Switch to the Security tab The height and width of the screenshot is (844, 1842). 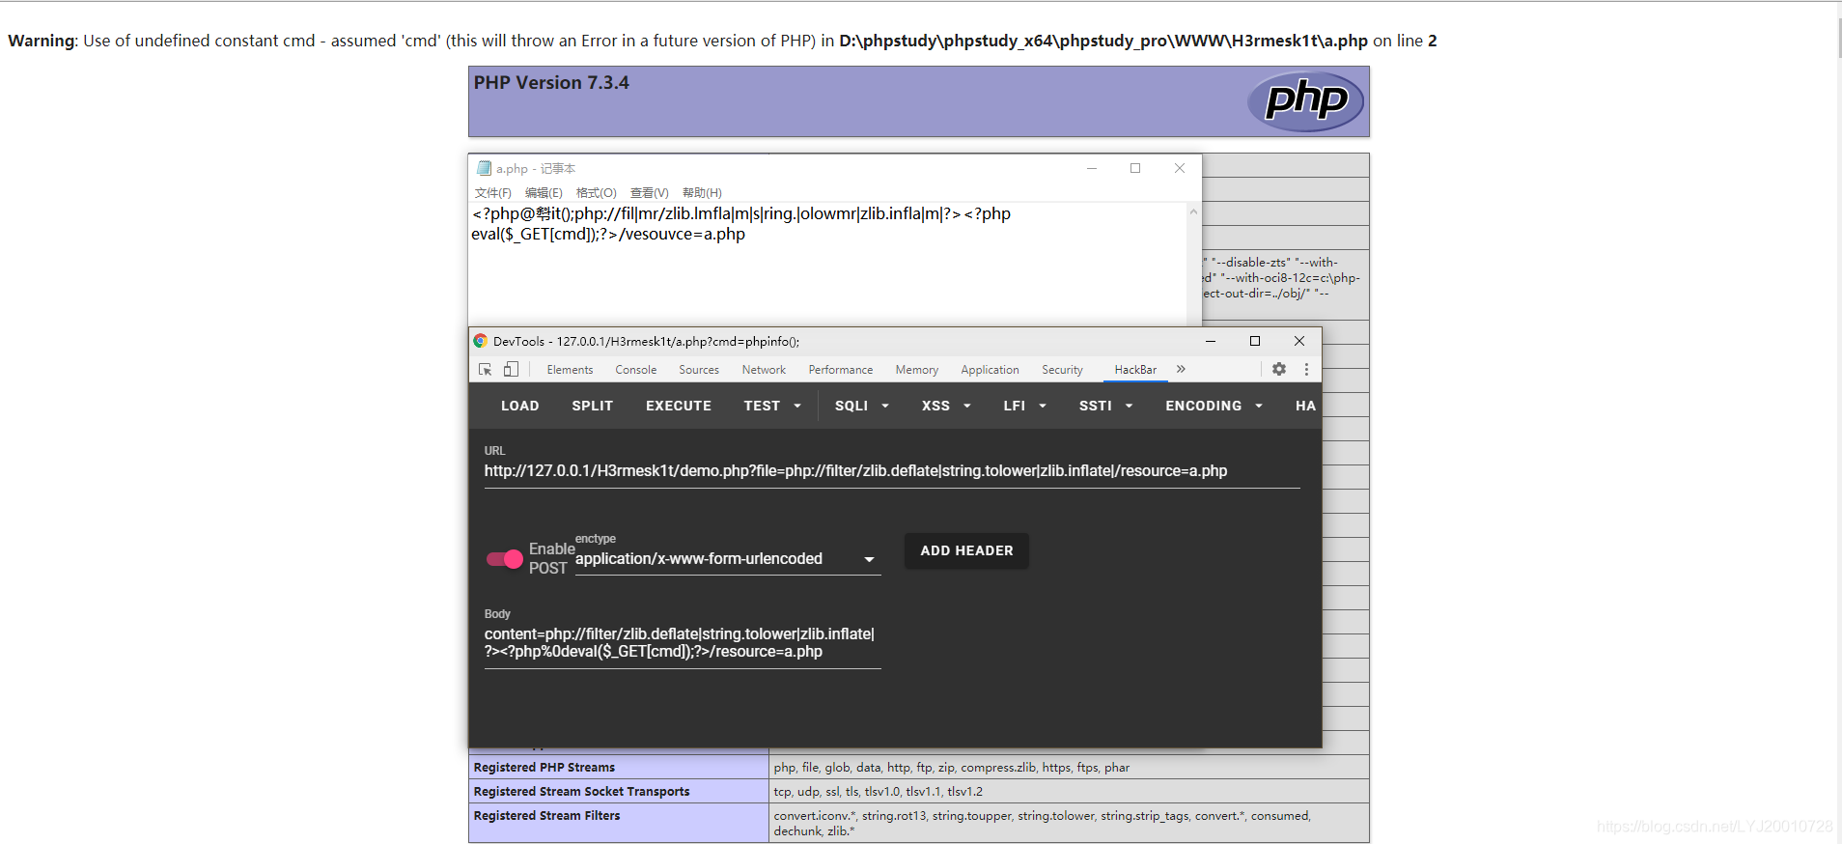pos(1062,370)
